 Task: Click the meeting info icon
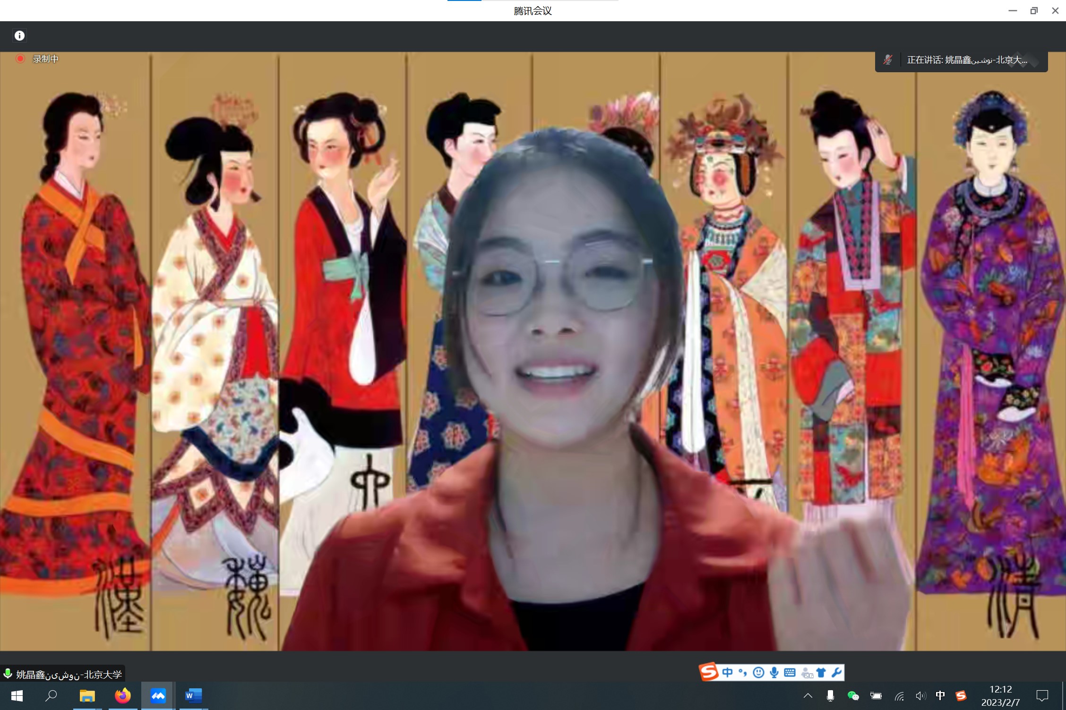tap(19, 35)
